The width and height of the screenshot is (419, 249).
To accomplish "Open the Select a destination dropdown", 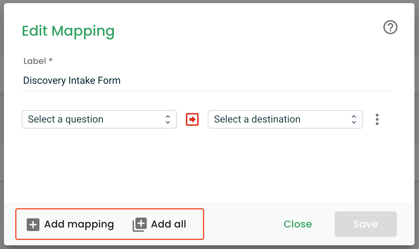I will 285,119.
